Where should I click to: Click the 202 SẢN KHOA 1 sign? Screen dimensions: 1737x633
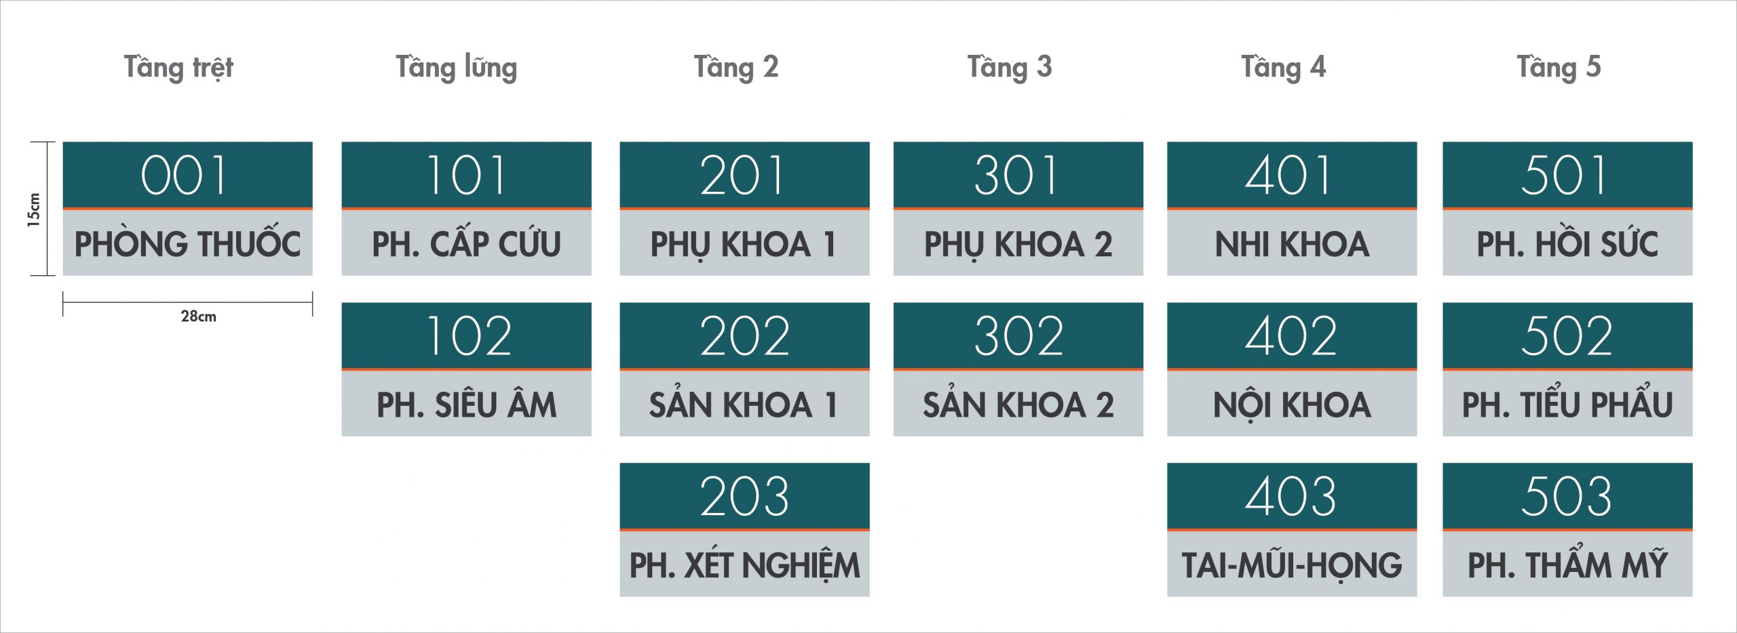tap(745, 369)
